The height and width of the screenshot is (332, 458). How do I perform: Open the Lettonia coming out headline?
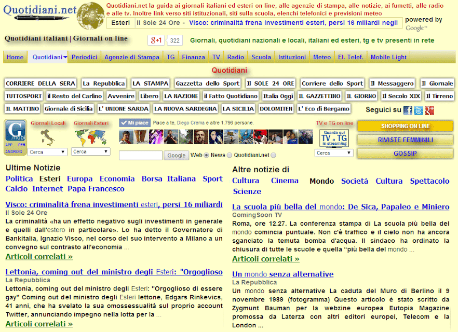114,272
